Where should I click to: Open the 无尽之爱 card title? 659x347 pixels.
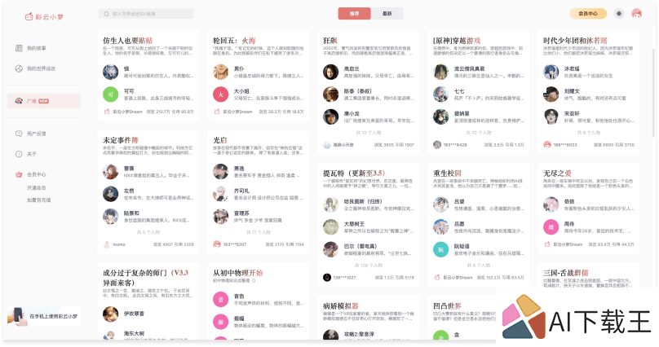[557, 173]
